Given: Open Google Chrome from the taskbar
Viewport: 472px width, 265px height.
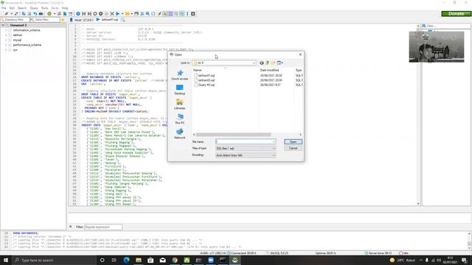Looking at the screenshot, I should tap(175, 260).
